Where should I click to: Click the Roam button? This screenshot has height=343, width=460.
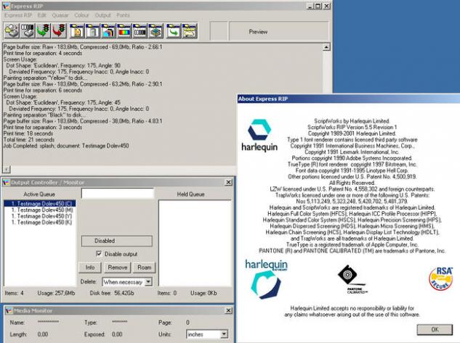tap(145, 268)
